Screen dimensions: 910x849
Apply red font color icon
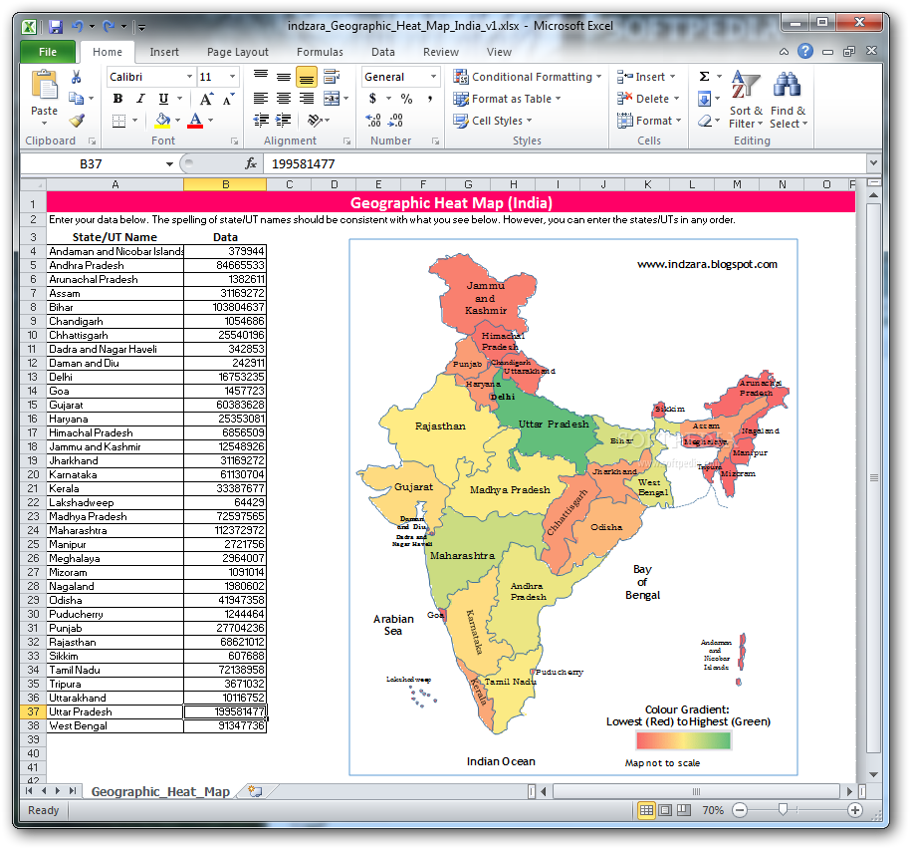pos(195,121)
